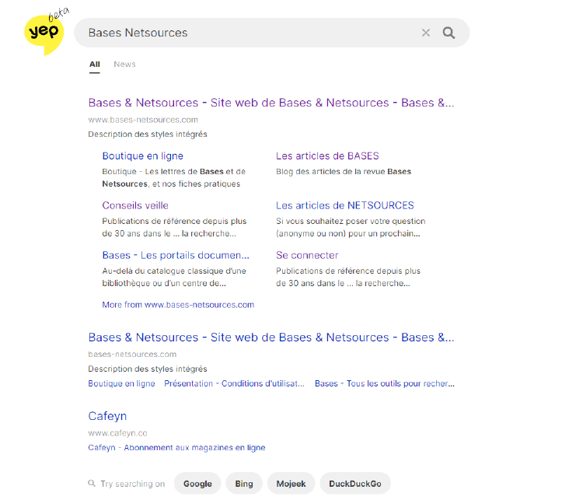Clear the search query with X icon
Image resolution: width=562 pixels, height=500 pixels.
coord(425,33)
